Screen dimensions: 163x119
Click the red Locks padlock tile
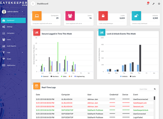pyautogui.click(x=103, y=16)
